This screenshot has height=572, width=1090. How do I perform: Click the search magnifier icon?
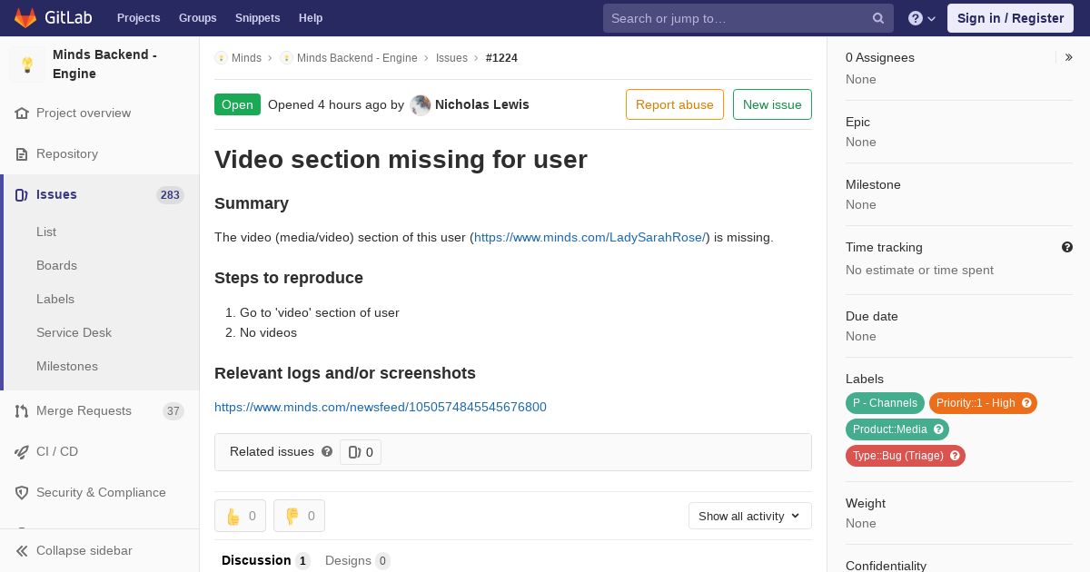pyautogui.click(x=878, y=18)
